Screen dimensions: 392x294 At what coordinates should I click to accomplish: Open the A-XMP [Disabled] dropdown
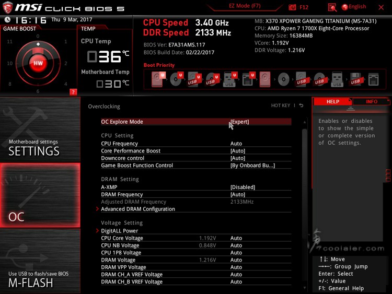click(x=243, y=187)
